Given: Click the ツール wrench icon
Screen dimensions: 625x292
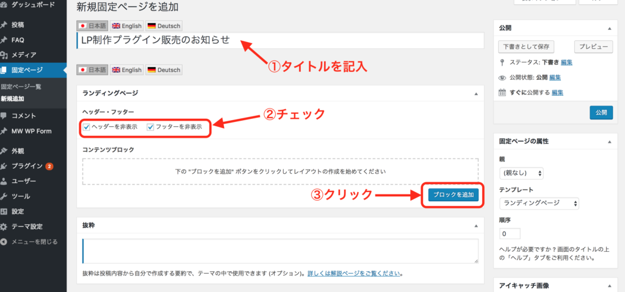Looking at the screenshot, I should tap(5, 196).
